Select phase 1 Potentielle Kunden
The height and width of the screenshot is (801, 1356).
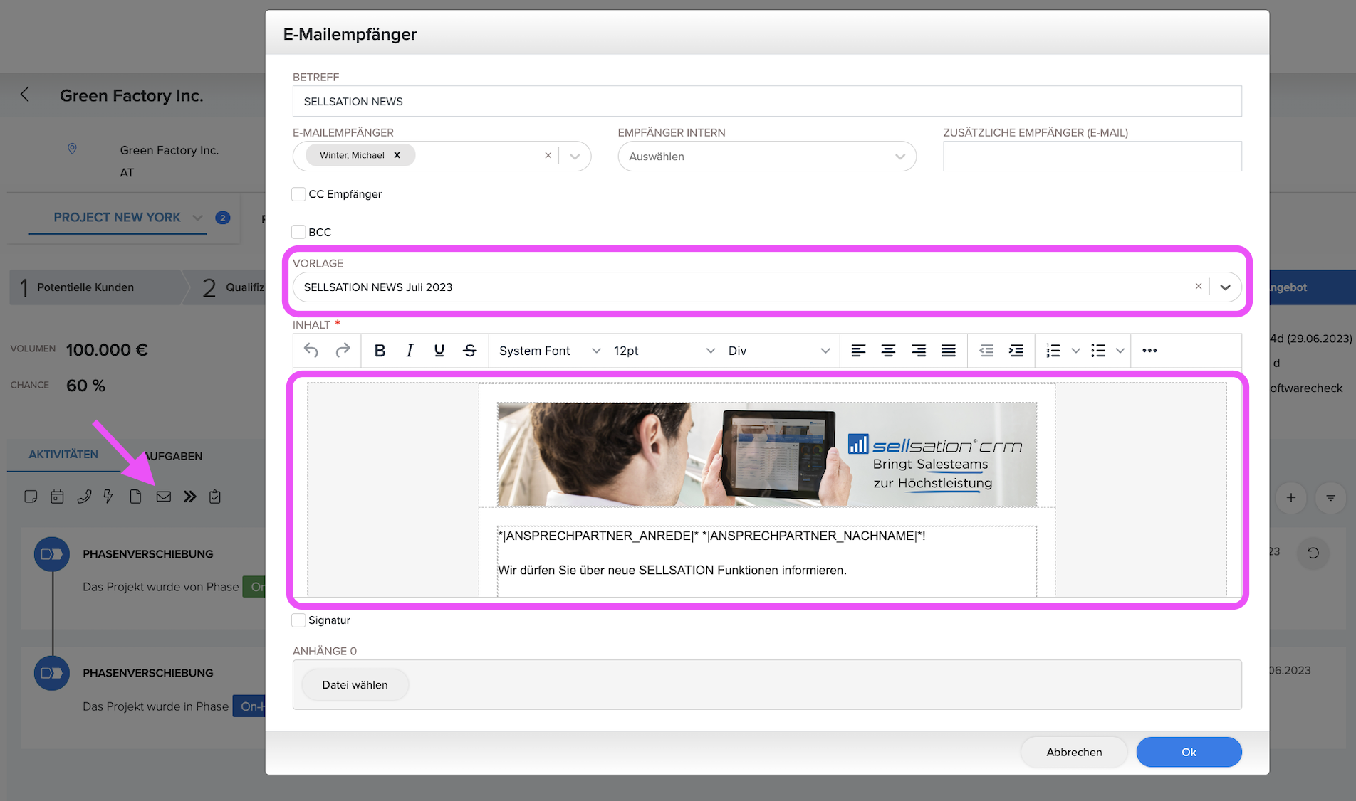tap(94, 287)
